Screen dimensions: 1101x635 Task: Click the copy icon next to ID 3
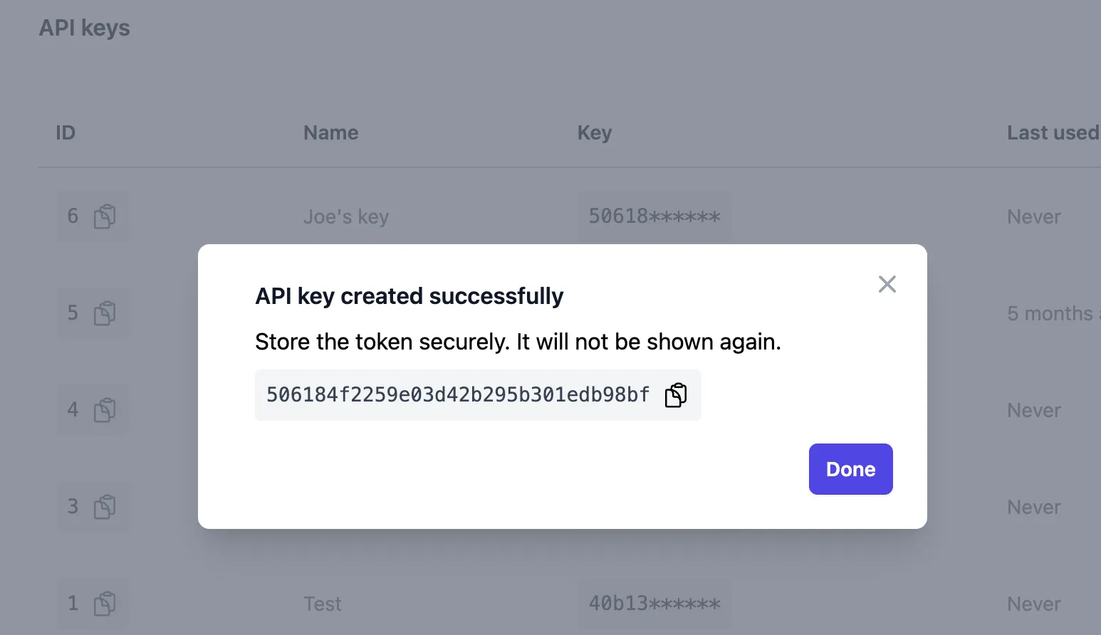click(105, 507)
